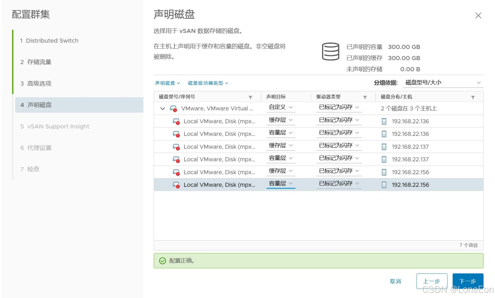Screen dimensions: 495x298
Task: Select the VMware, VMware Virtual group row text
Action: point(217,108)
